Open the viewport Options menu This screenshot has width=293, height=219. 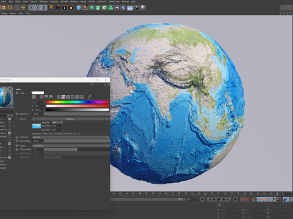[x=13, y=13]
